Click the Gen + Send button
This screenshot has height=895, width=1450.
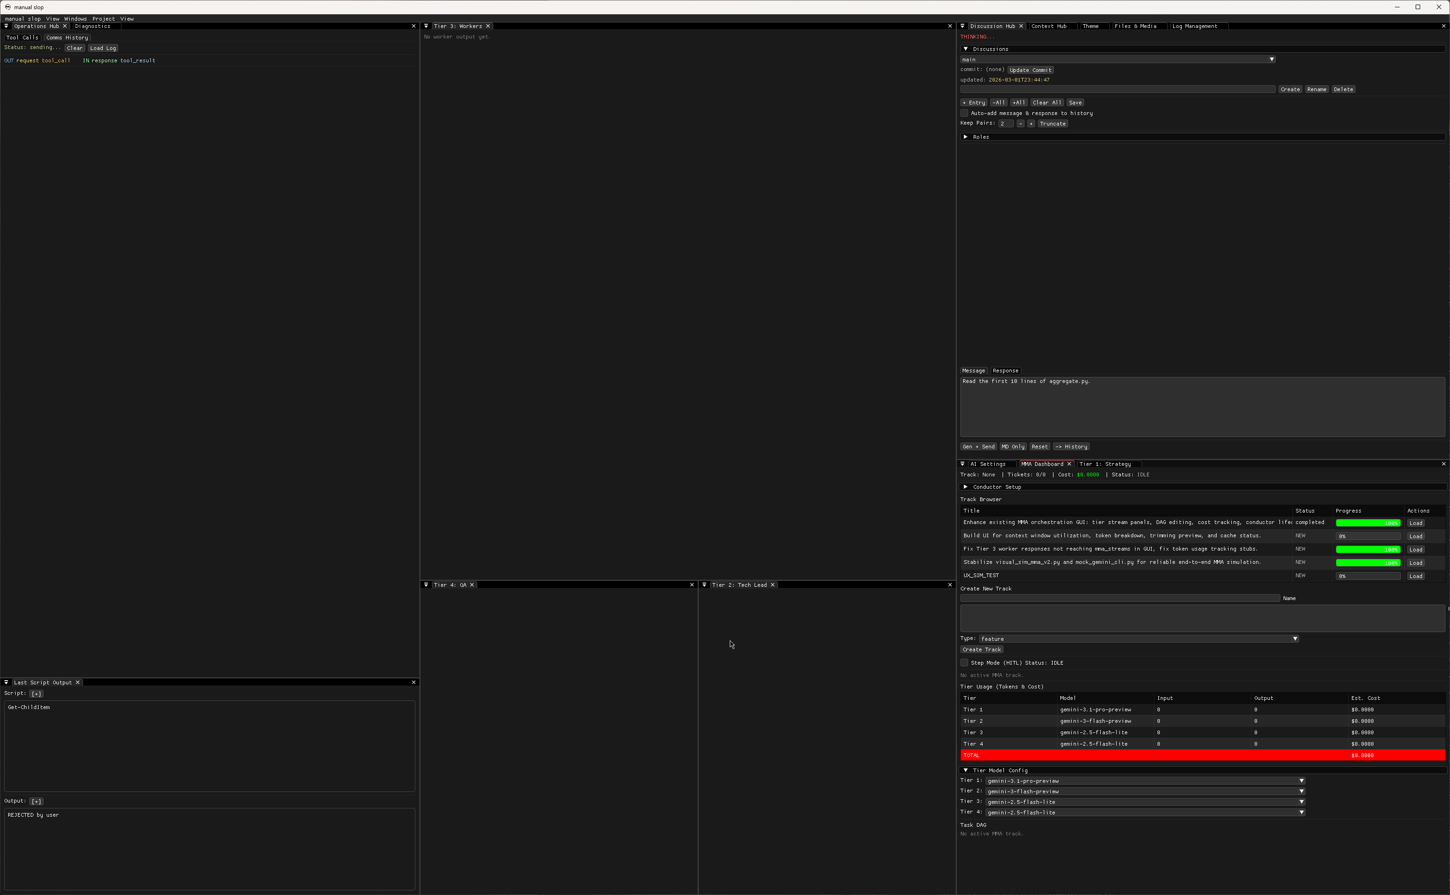pyautogui.click(x=978, y=447)
